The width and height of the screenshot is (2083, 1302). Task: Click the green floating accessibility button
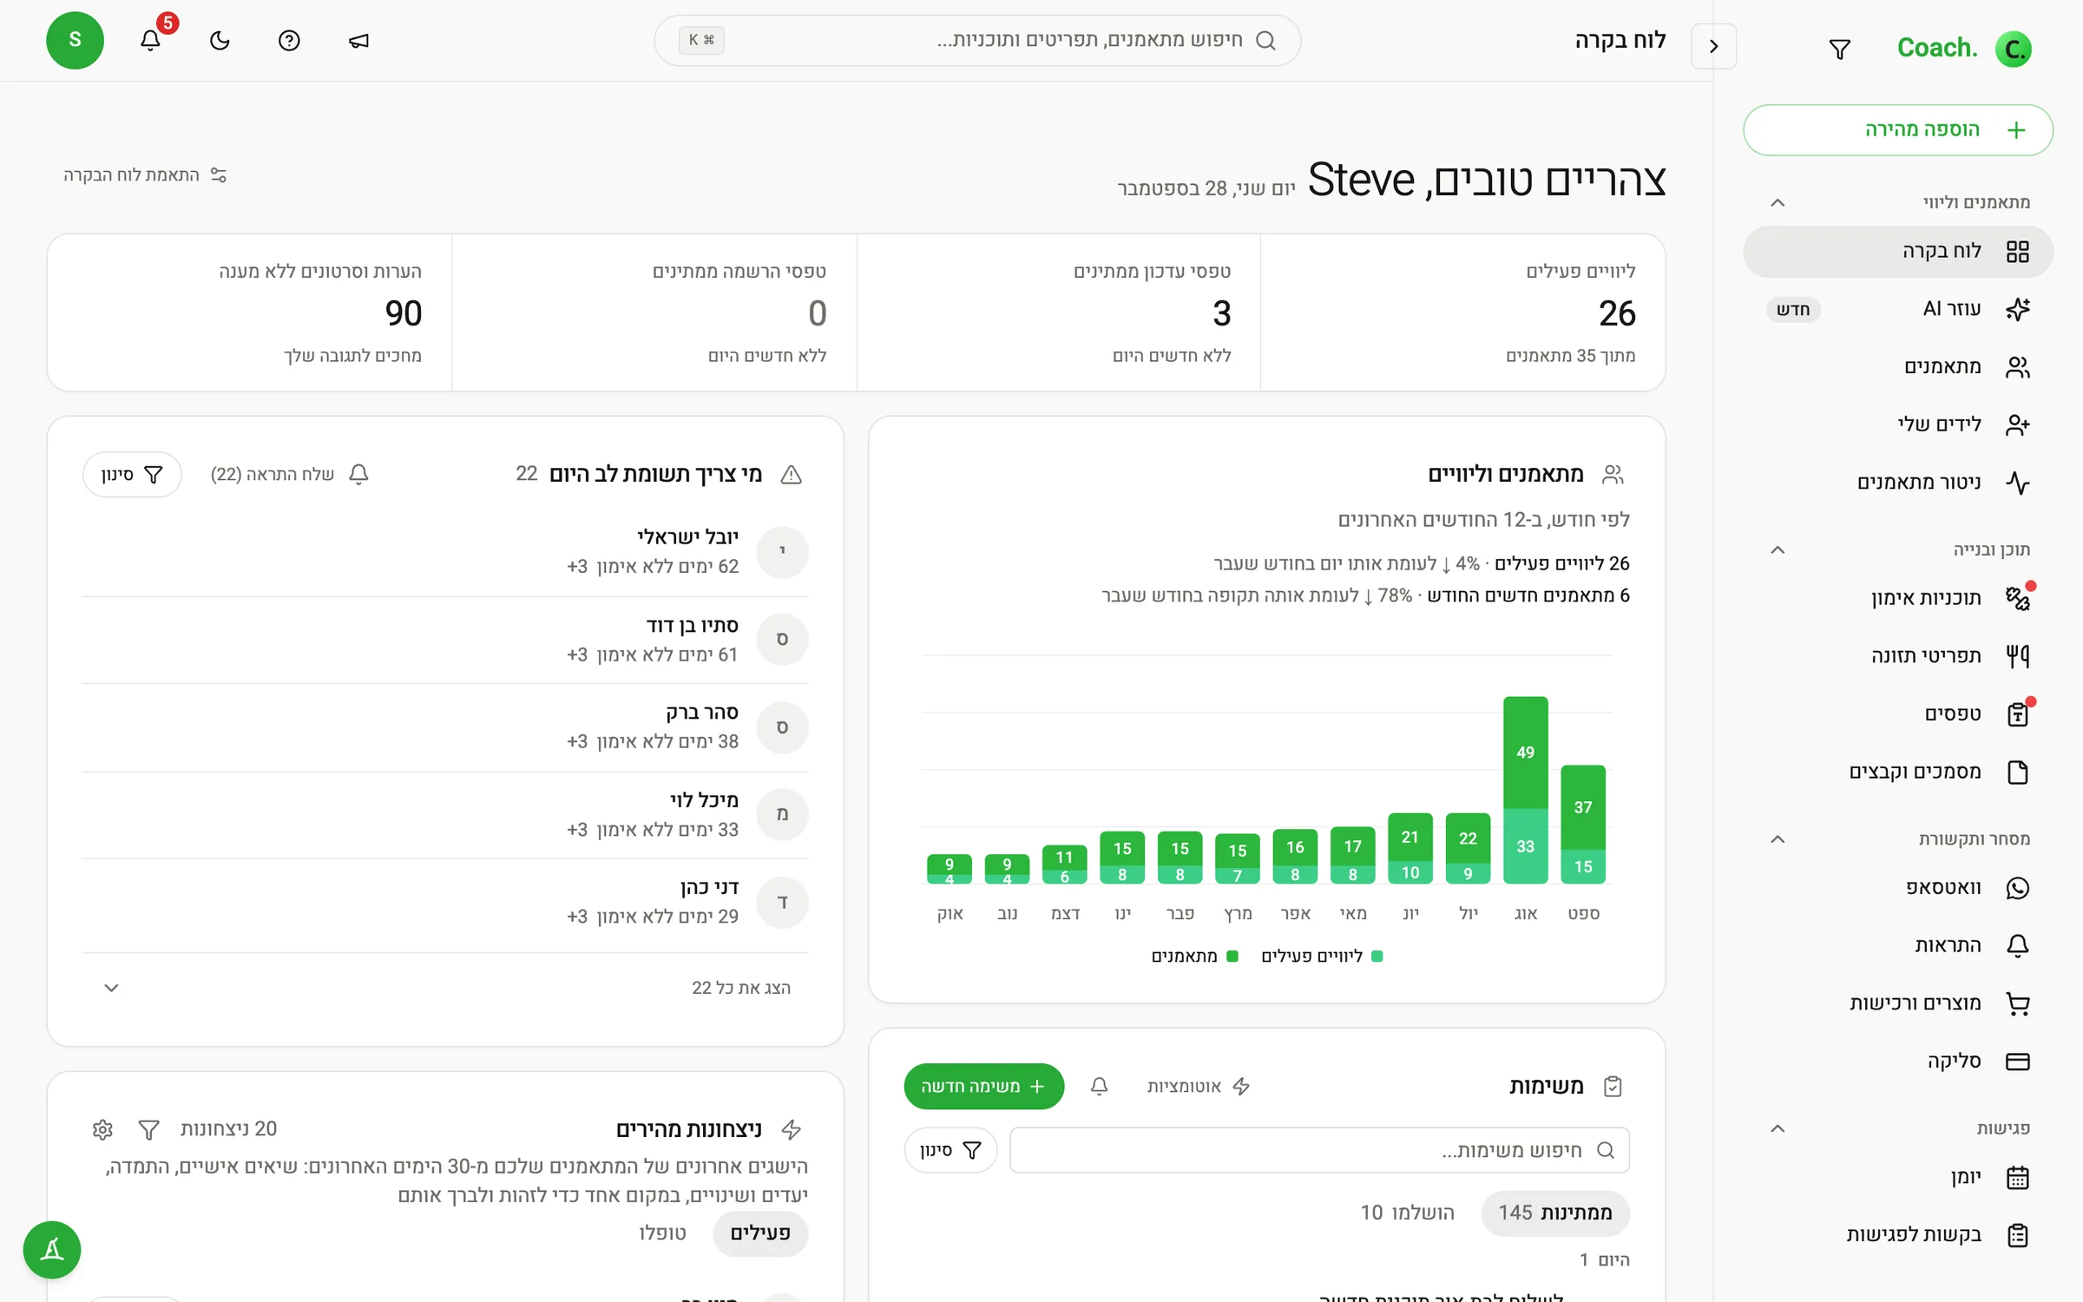coord(52,1250)
